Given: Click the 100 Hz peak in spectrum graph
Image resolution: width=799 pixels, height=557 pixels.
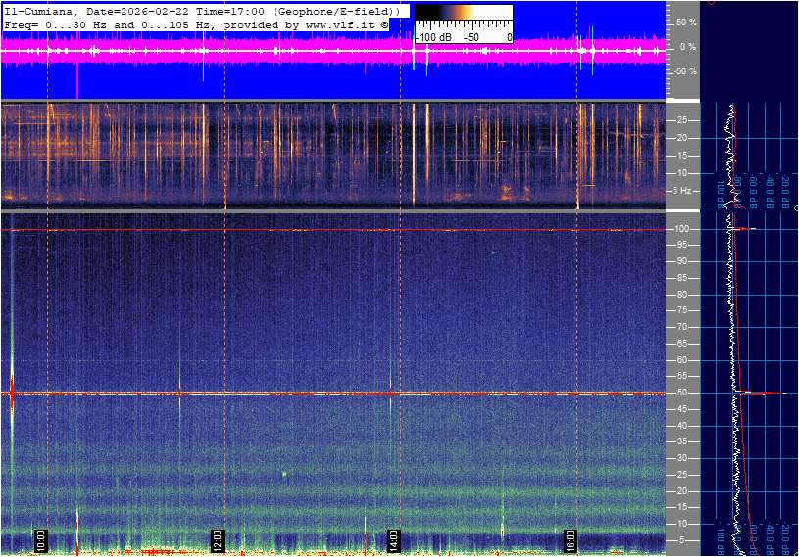Looking at the screenshot, I should [745, 229].
